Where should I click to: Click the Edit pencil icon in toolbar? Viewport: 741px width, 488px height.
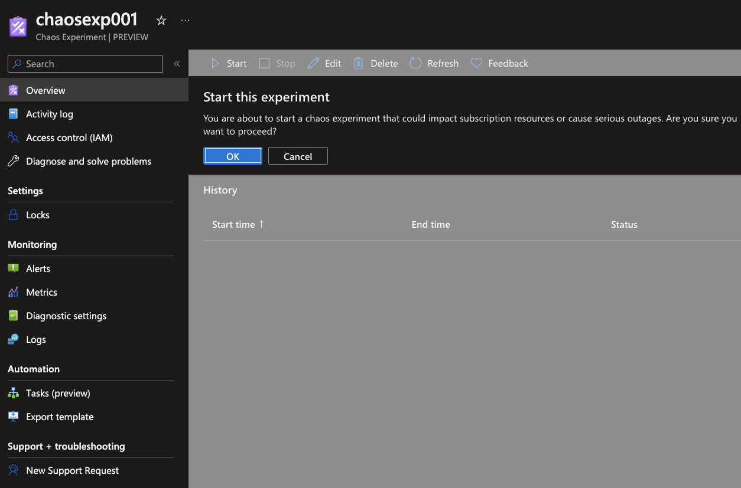313,63
